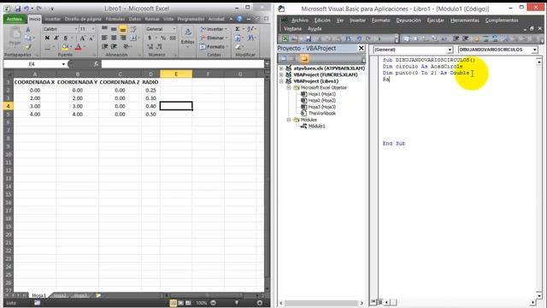Viewport: 547px width, 308px height.
Task: Click the undo icon in VBA toolbar
Action: point(358,38)
